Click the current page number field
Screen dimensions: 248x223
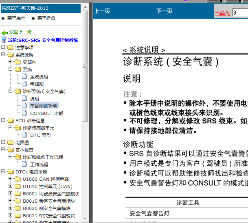tap(240, 13)
